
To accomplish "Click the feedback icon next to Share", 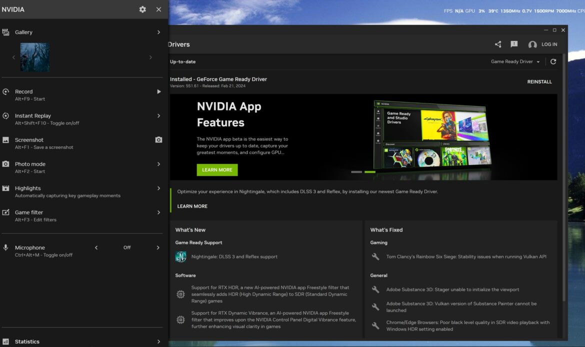I will click(x=513, y=44).
